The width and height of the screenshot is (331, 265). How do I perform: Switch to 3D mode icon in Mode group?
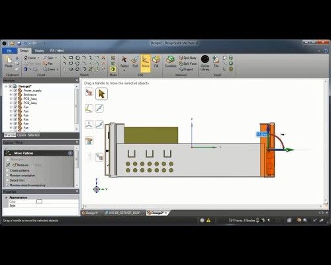click(x=113, y=69)
